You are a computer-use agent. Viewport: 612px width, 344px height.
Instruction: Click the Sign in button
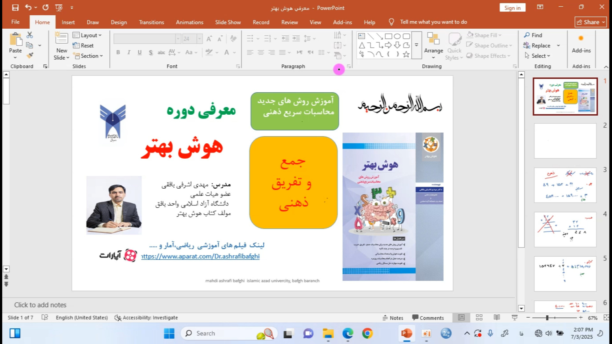point(512,8)
